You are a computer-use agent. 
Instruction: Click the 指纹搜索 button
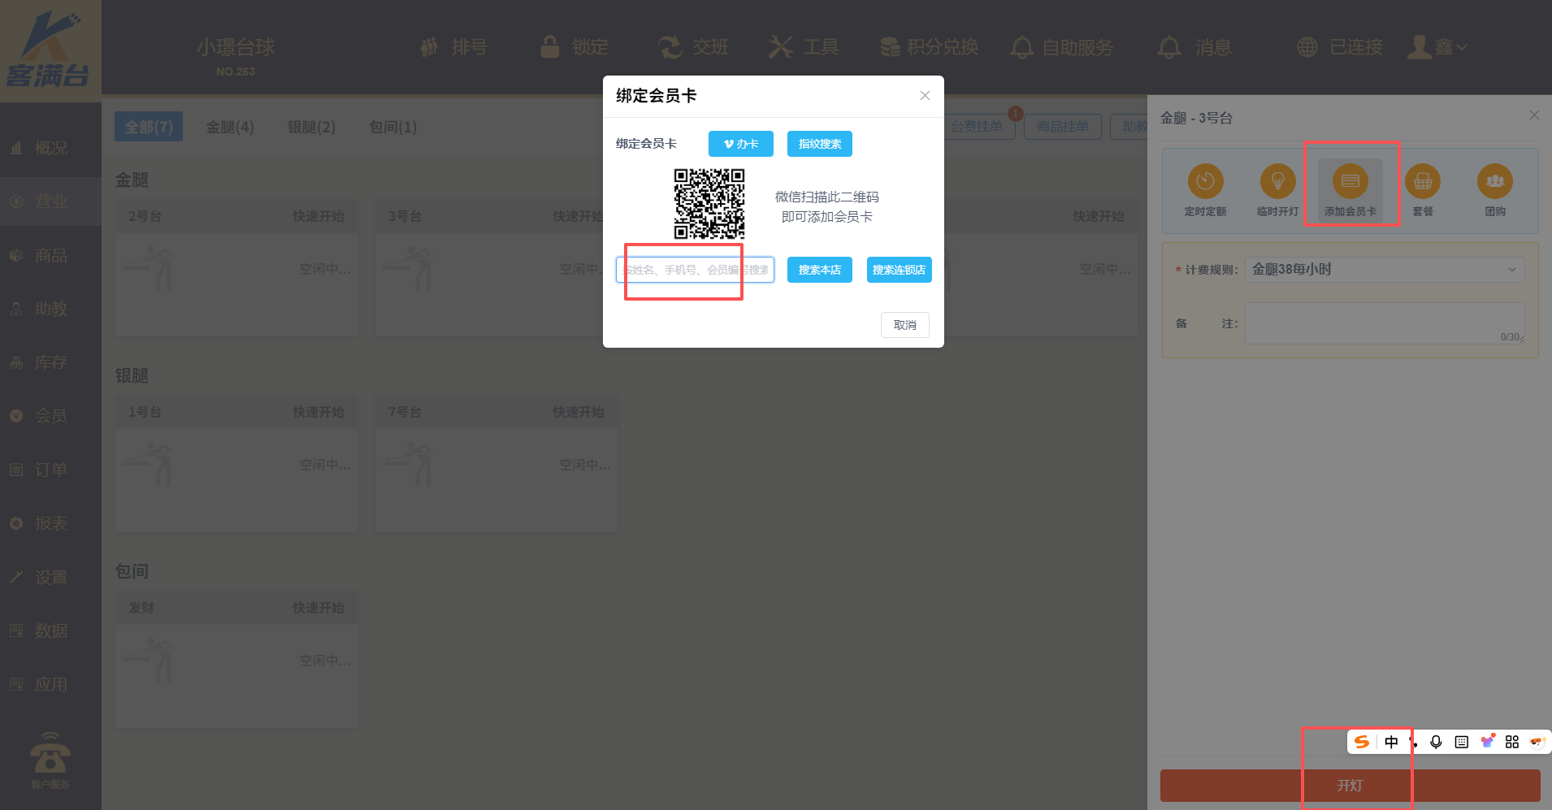click(x=819, y=144)
